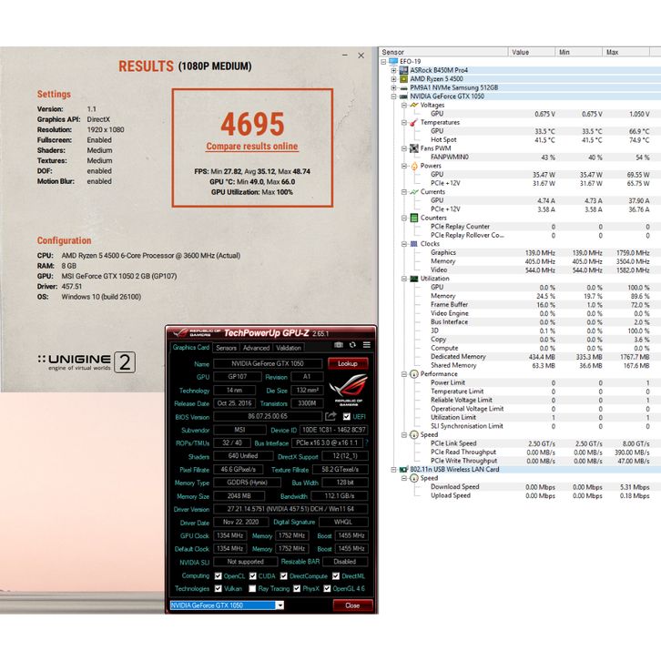Toggle the Ray Tracing checkbox

[253, 588]
